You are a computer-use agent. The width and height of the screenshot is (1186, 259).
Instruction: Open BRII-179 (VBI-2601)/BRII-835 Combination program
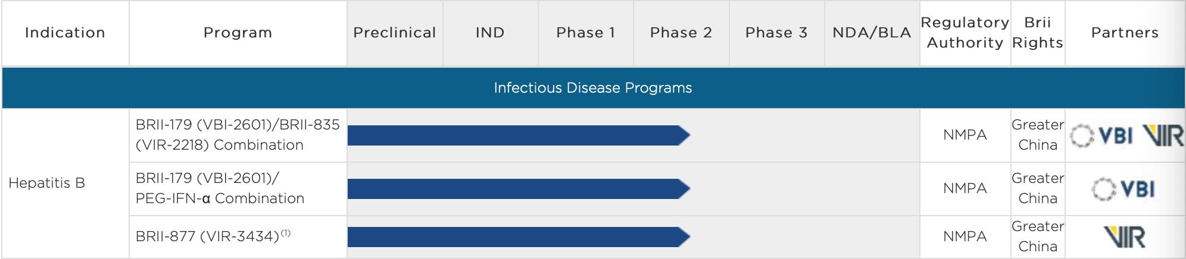pos(238,135)
